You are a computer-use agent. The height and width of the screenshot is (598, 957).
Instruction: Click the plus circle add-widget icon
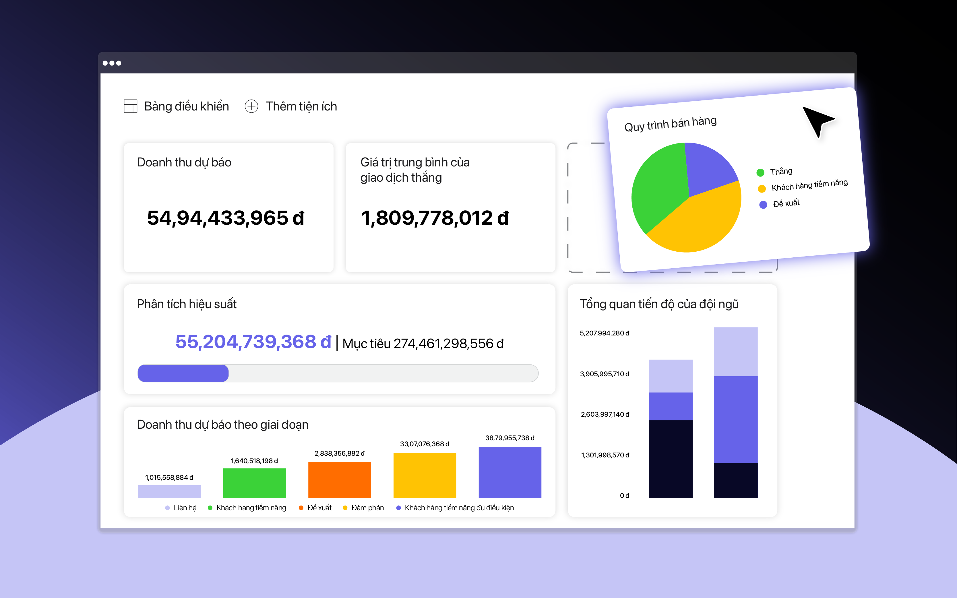click(251, 106)
